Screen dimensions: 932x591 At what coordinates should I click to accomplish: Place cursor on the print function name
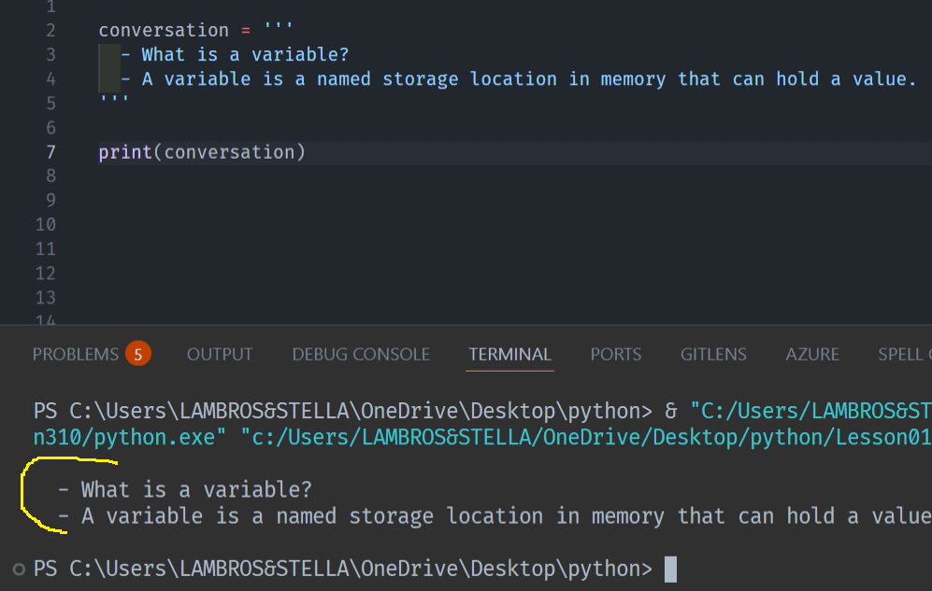click(125, 152)
